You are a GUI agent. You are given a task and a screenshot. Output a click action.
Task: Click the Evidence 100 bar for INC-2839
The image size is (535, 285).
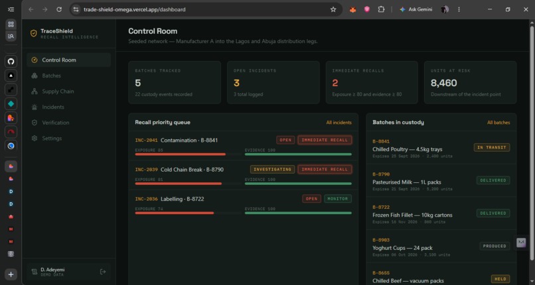298,184
